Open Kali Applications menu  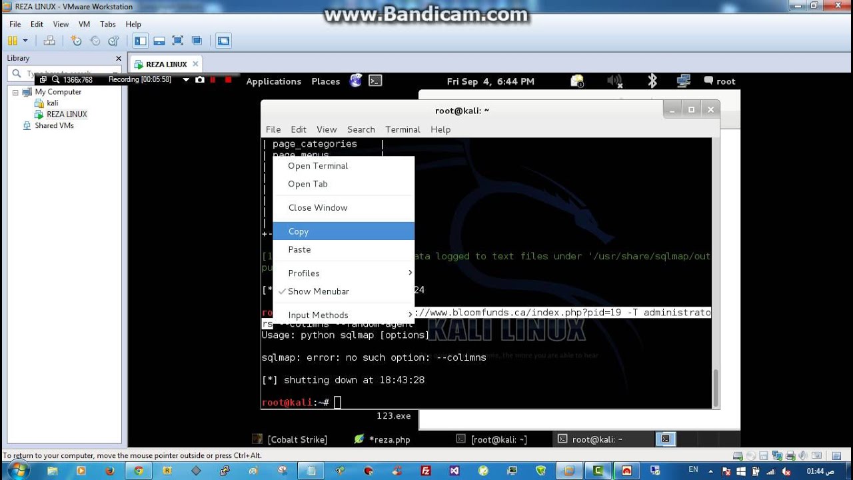point(274,81)
